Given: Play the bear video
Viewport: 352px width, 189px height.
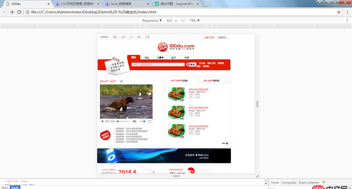Looking at the screenshot, I should pos(103,121).
